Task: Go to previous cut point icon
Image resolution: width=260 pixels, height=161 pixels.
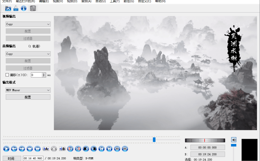Action: [70, 149]
